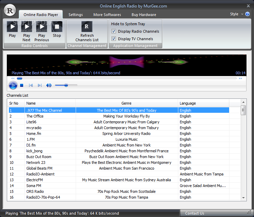Select the Soma FM channel row
Screen dimensions: 254x217
coord(119,186)
